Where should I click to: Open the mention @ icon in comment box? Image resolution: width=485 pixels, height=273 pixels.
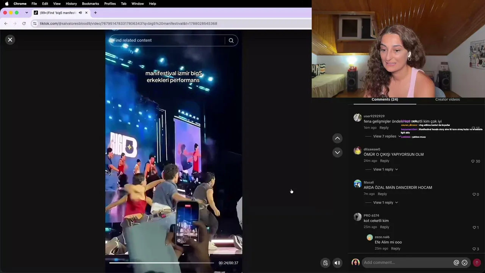tap(456, 262)
